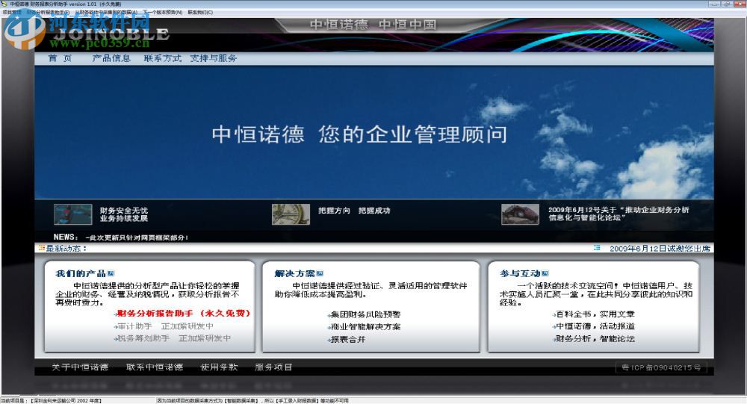747x404 pixels.
Task: Open the 从财务软件中采集到的数据(A) menu
Action: click(106, 13)
